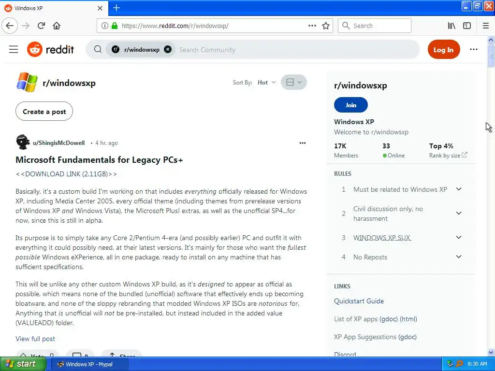Open u/ShingisMcDowell's avatar

[x=23, y=143]
